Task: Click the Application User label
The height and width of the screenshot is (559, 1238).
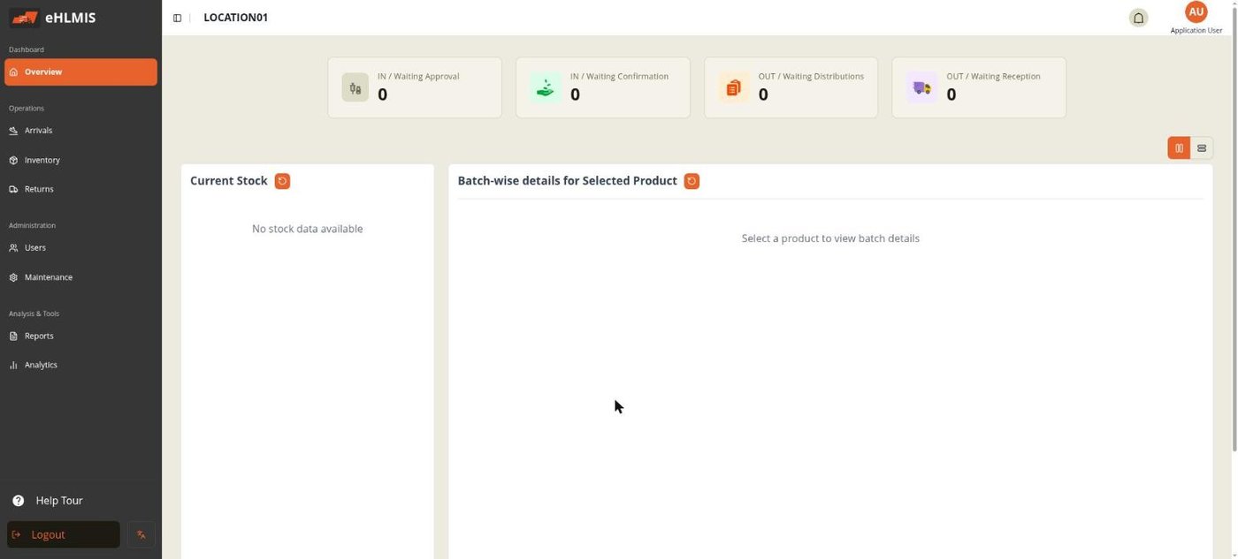Action: click(x=1196, y=30)
